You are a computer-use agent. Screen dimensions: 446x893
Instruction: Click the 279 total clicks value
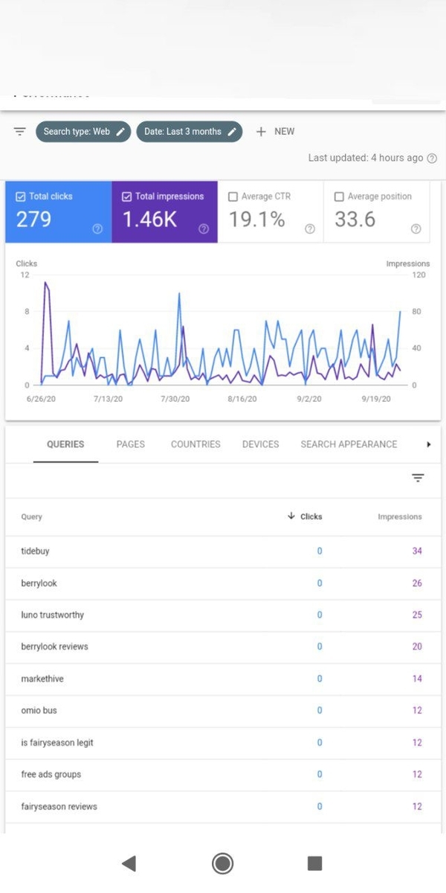(x=33, y=219)
